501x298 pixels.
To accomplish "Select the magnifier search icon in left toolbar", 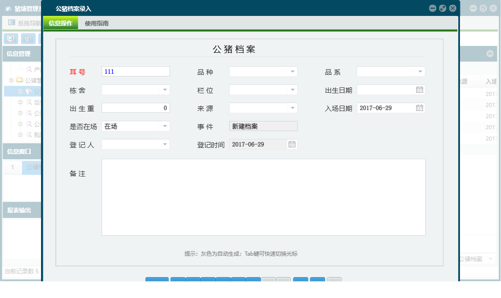I will tap(10, 39).
